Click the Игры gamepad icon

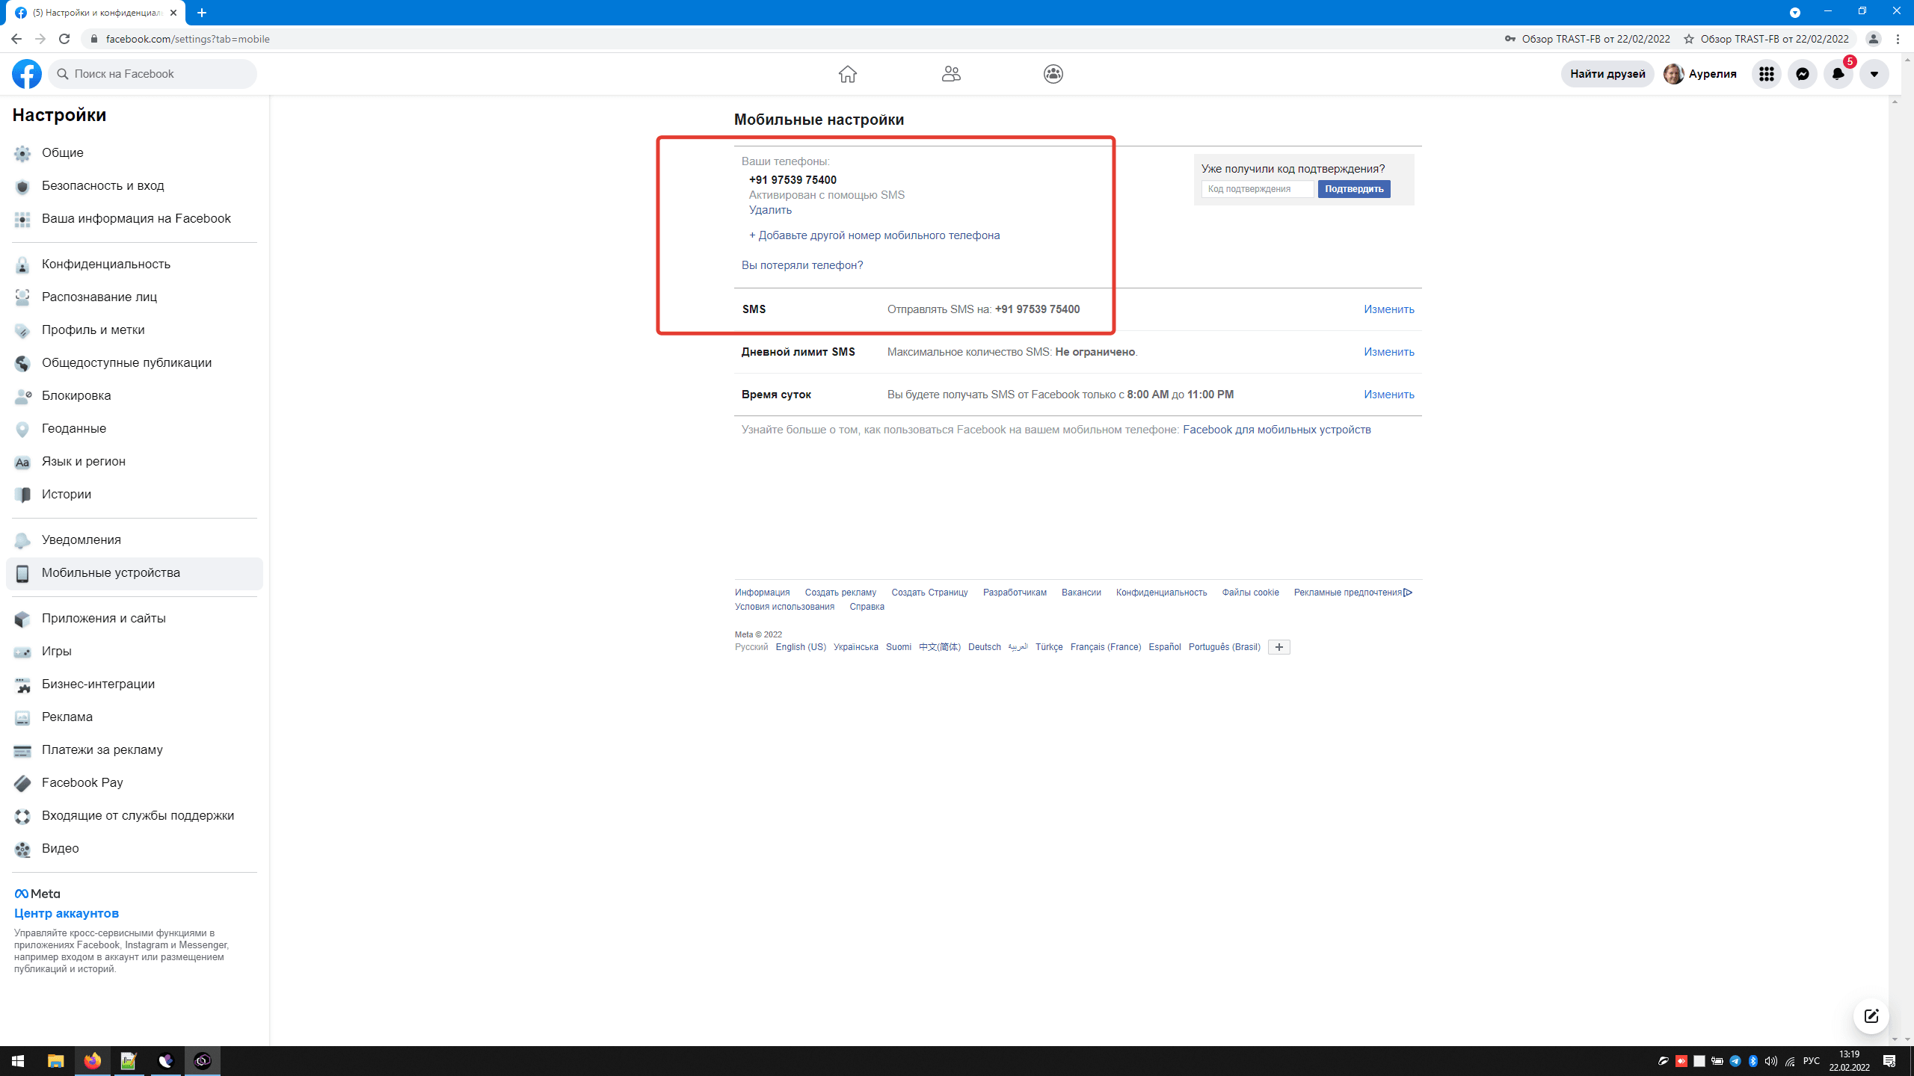[x=22, y=652]
